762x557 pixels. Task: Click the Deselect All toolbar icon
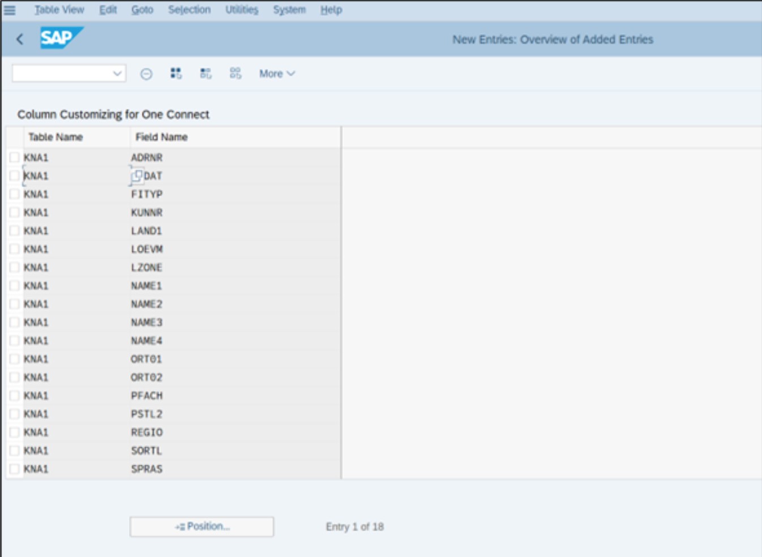[236, 74]
